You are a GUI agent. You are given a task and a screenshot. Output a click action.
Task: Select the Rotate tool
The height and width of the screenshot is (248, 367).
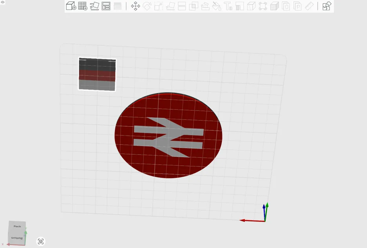point(147,6)
